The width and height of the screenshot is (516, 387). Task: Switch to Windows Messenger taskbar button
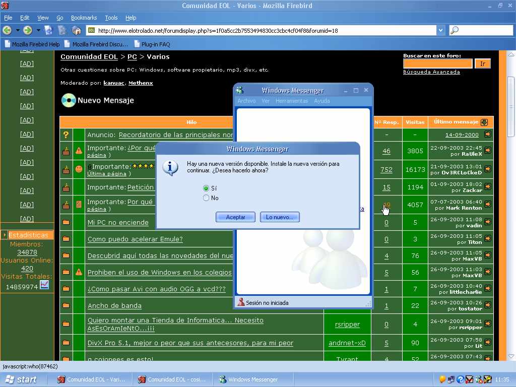pyautogui.click(x=252, y=379)
